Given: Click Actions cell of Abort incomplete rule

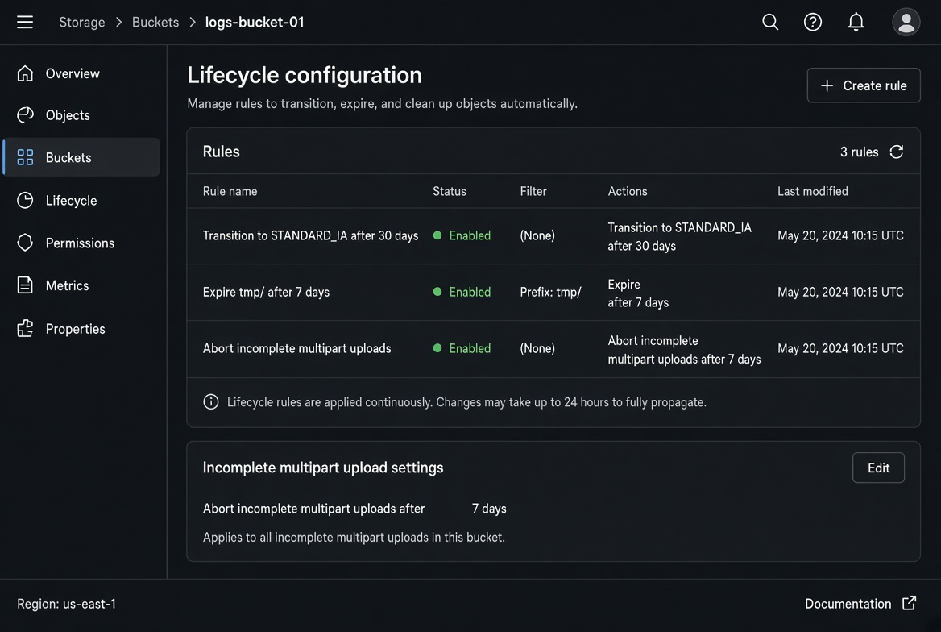Looking at the screenshot, I should pyautogui.click(x=684, y=350).
